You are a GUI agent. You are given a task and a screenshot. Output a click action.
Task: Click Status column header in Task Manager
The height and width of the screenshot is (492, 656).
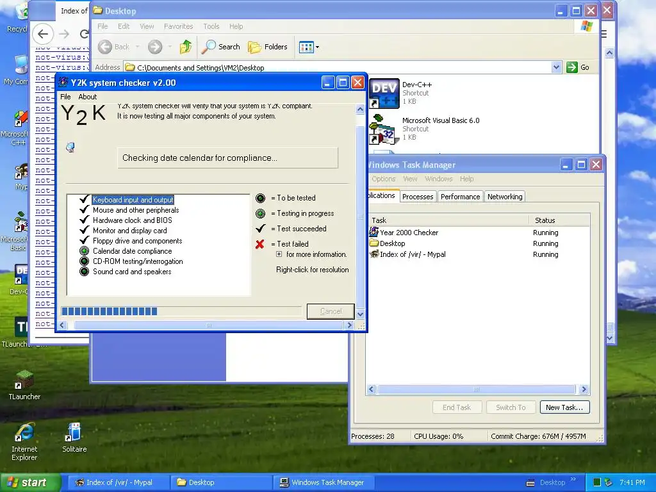click(559, 220)
